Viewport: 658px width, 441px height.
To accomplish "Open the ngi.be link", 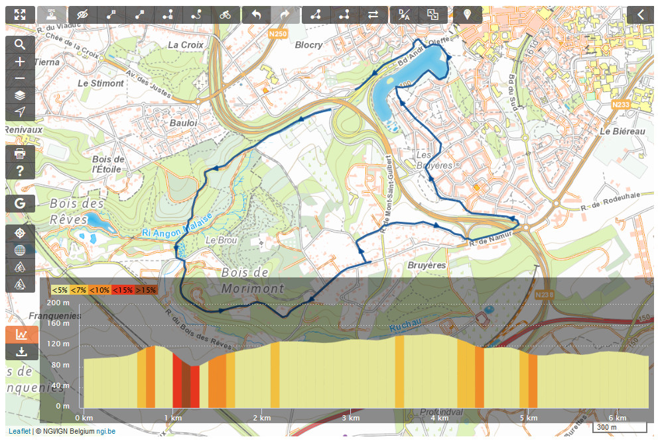I will pos(105,431).
